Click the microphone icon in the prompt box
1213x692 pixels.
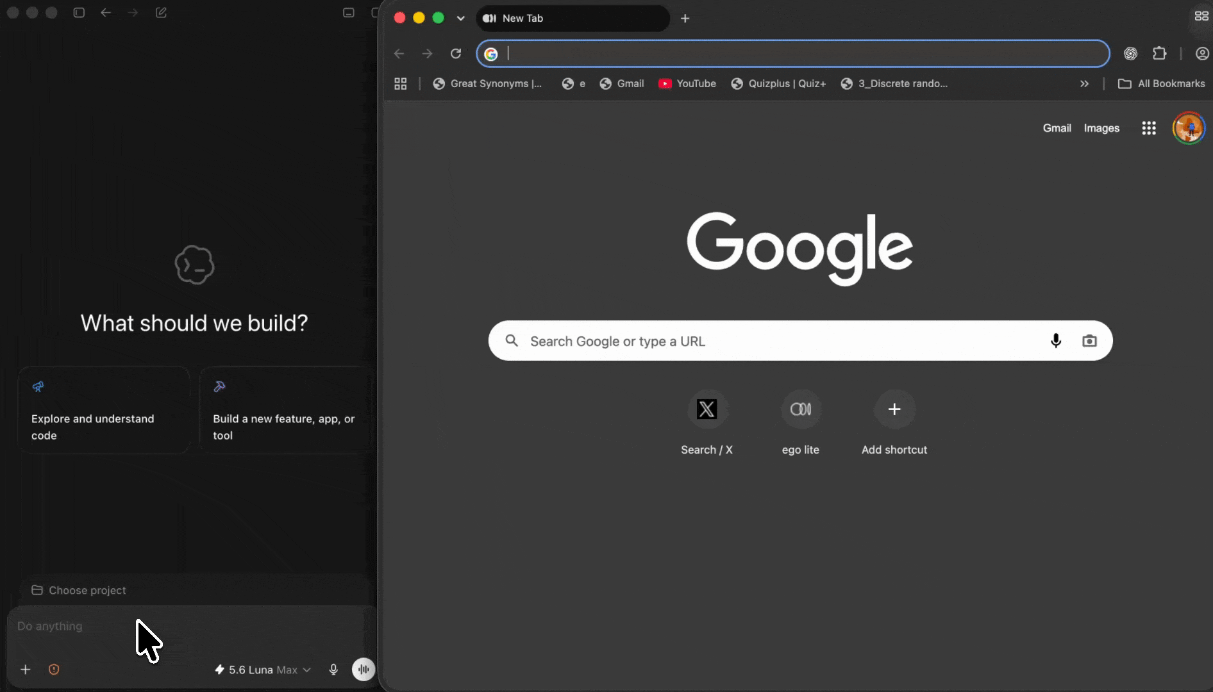pyautogui.click(x=333, y=670)
